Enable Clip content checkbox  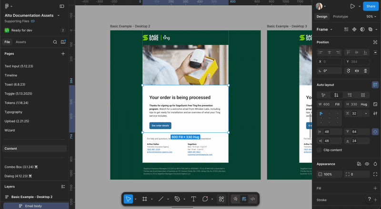(319, 150)
